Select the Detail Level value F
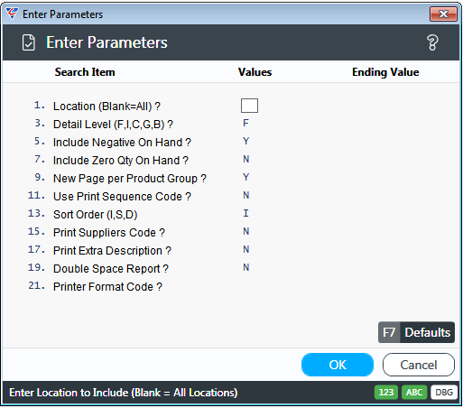Image resolution: width=463 pixels, height=408 pixels. 245,123
